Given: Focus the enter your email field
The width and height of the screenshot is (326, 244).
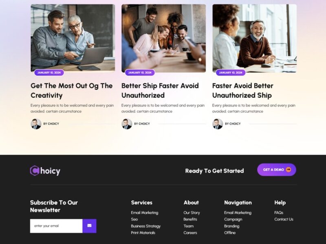Looking at the screenshot, I should (x=56, y=226).
